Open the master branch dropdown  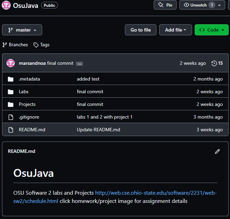pos(22,30)
